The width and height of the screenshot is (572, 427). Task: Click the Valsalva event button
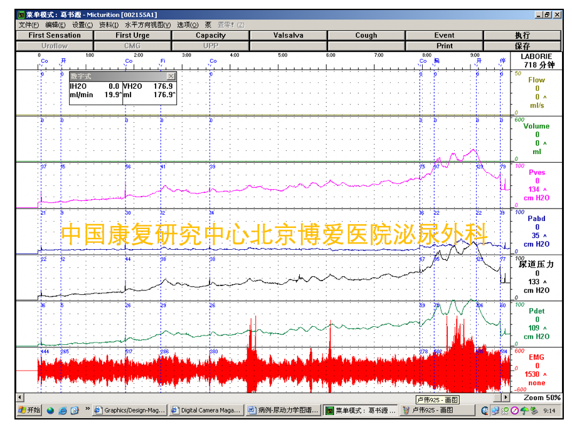[288, 35]
